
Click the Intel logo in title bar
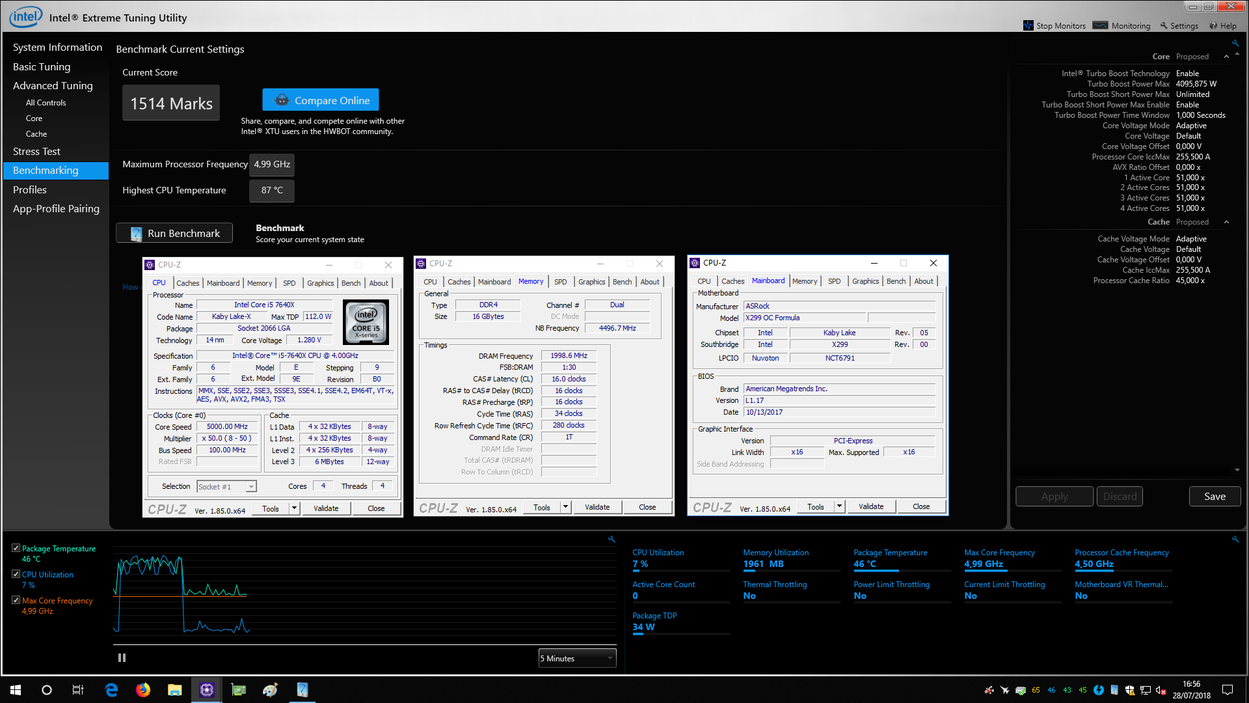click(26, 16)
